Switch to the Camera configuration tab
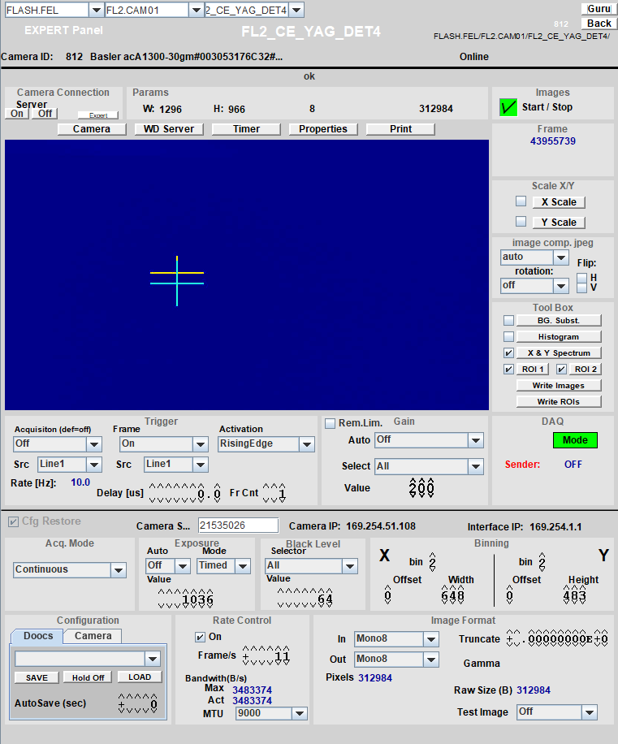 93,636
